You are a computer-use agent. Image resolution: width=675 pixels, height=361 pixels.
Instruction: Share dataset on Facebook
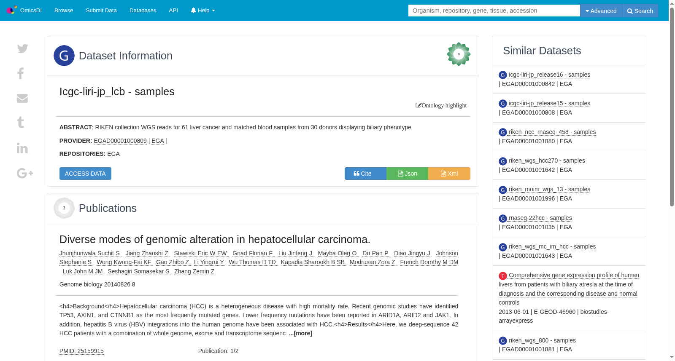point(20,73)
